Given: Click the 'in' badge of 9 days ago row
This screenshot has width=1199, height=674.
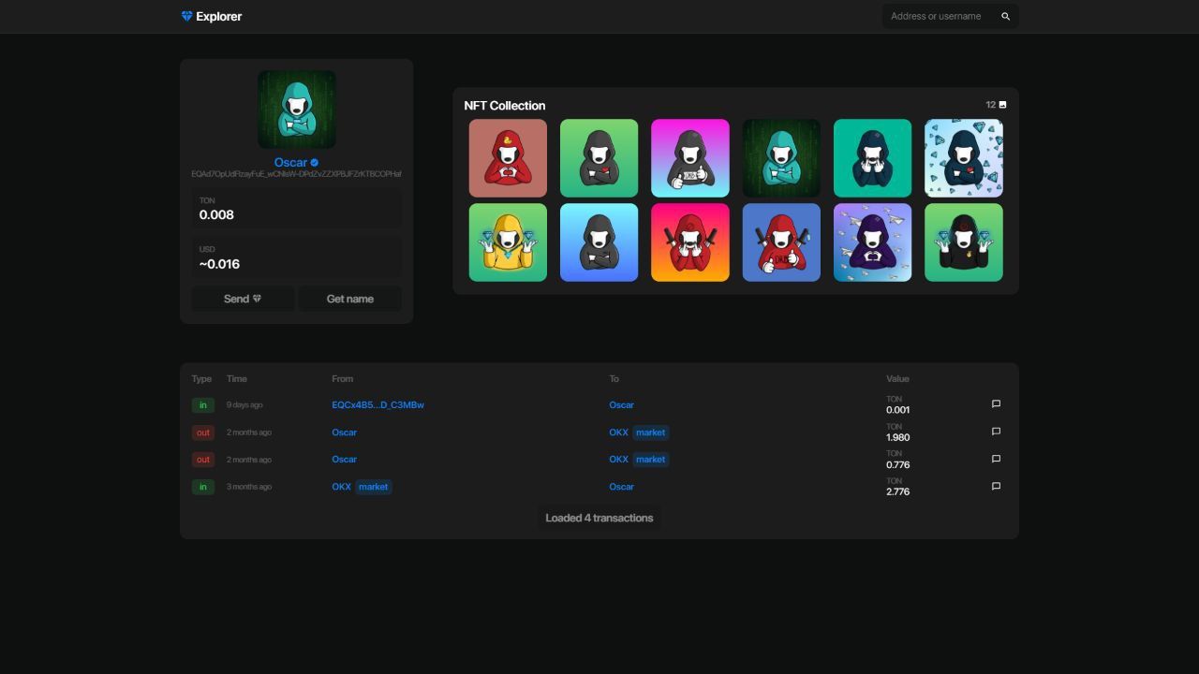Looking at the screenshot, I should (x=202, y=405).
